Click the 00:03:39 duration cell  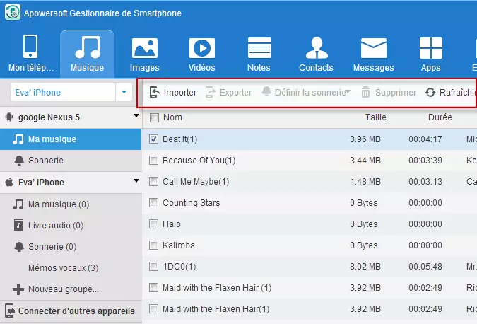pyautogui.click(x=425, y=161)
